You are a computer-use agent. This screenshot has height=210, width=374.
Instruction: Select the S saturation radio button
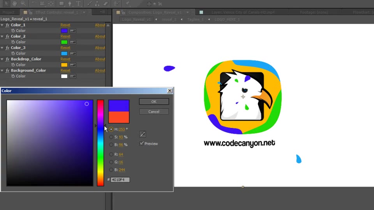point(111,137)
